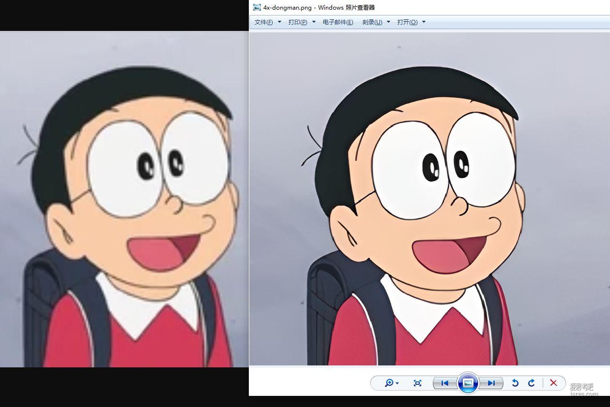This screenshot has height=407, width=610.
Task: Delete the picture with red X
Action: point(553,383)
